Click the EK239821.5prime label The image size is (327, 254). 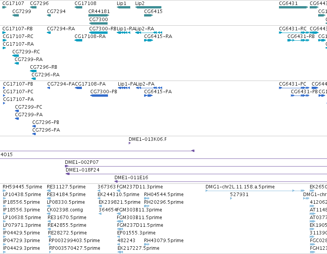(120, 202)
